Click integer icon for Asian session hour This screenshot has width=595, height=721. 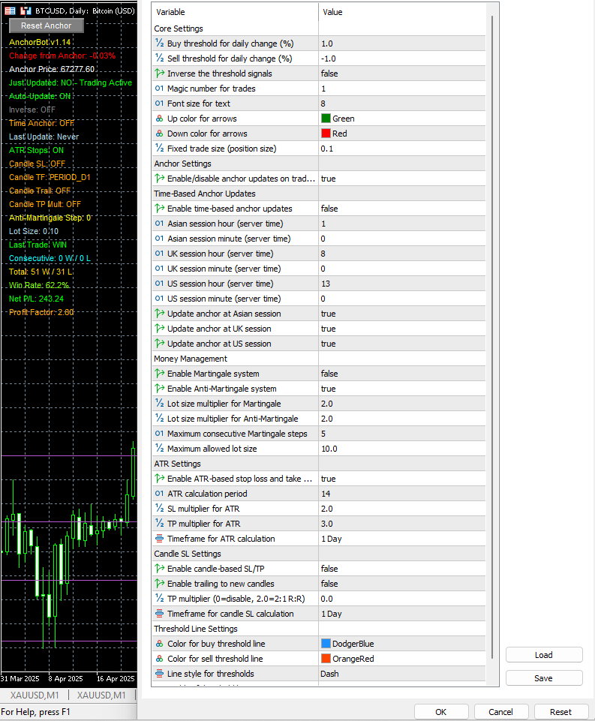point(160,224)
